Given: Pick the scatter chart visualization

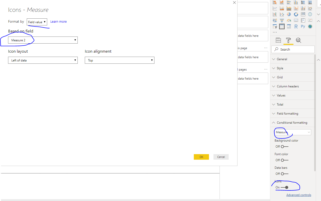Looking at the screenshot, I should click(x=282, y=14).
